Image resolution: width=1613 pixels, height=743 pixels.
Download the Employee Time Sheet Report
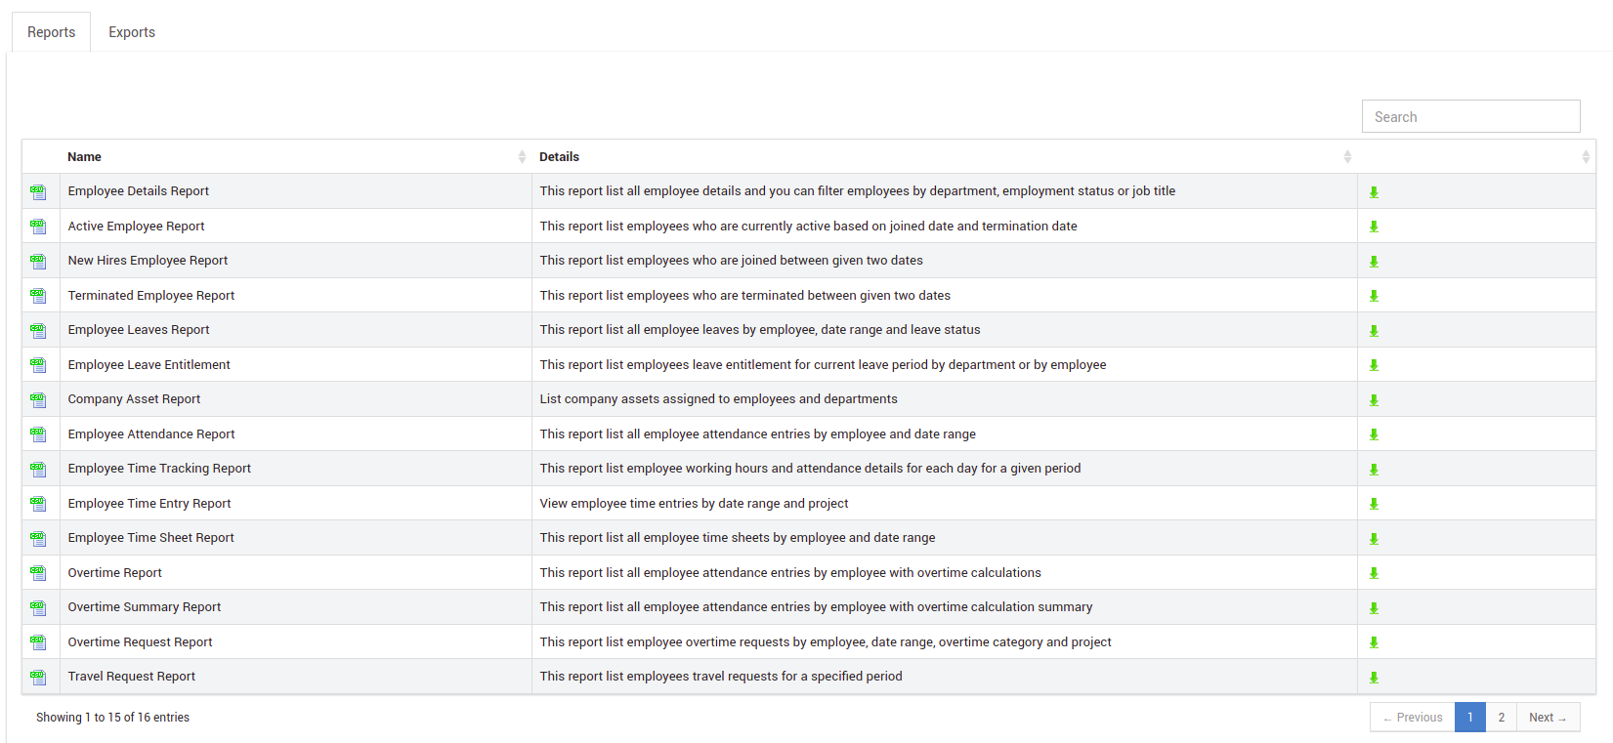pyautogui.click(x=1374, y=539)
